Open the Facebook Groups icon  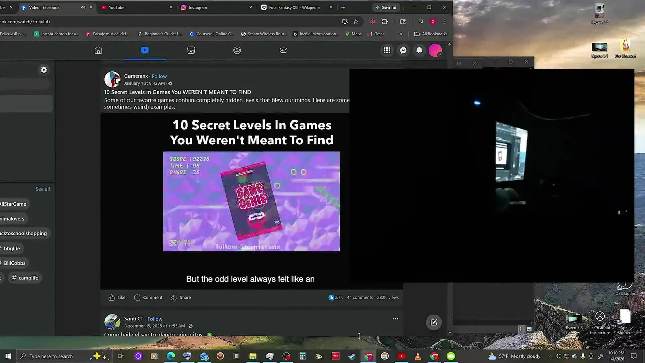(x=237, y=50)
